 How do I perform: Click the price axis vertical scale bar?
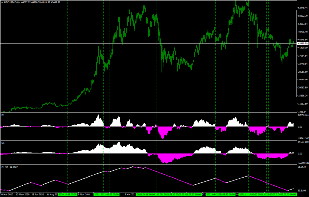click(297, 53)
